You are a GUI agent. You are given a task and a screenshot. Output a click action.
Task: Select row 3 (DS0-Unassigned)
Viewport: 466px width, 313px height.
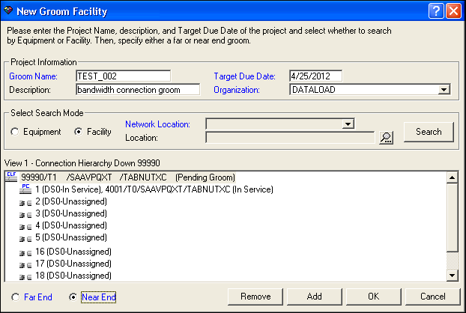(x=71, y=213)
